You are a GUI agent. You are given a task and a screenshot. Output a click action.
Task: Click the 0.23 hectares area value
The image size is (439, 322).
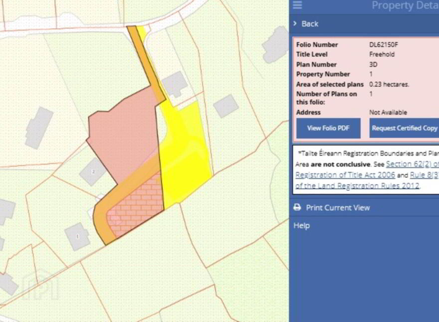389,84
